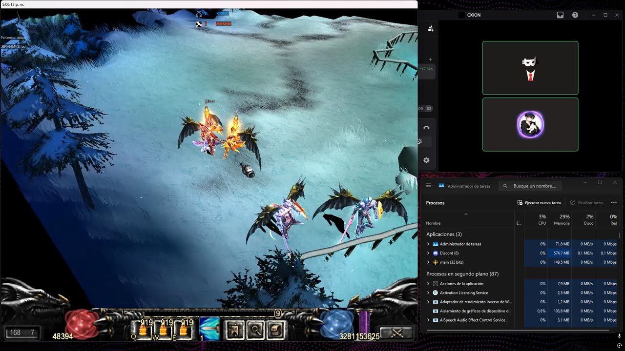Activate the blue sword skill slot
The height and width of the screenshot is (351, 625).
tap(210, 330)
